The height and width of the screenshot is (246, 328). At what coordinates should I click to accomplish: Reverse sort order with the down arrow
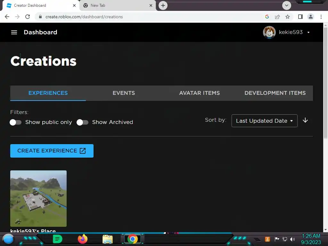tap(305, 120)
